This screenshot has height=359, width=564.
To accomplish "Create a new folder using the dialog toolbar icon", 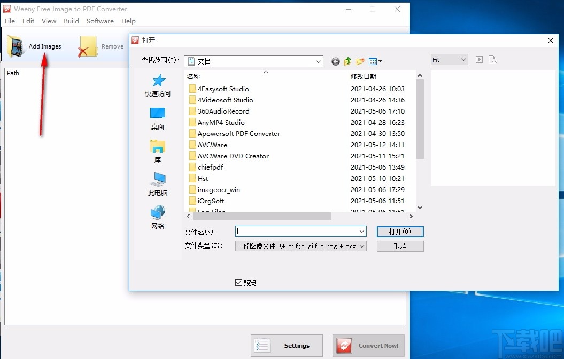I will pos(360,61).
